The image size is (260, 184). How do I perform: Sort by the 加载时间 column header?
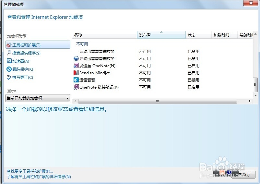tap(224, 35)
